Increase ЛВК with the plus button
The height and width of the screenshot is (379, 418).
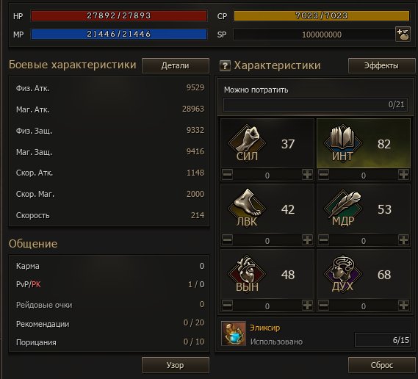coord(307,240)
